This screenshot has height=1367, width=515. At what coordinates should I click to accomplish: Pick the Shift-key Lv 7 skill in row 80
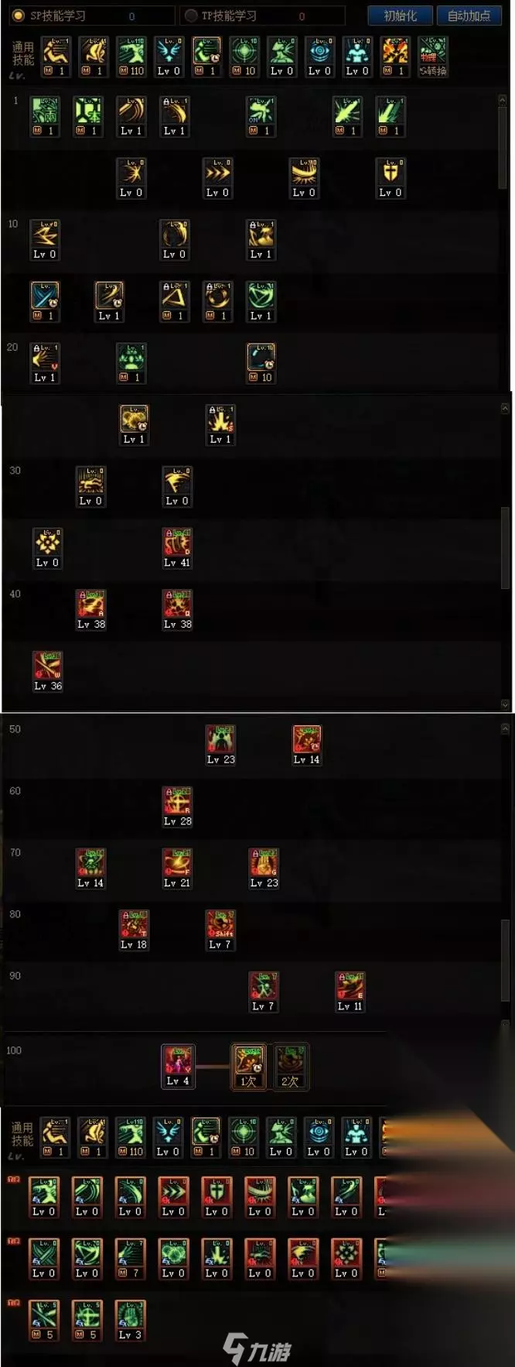[220, 929]
